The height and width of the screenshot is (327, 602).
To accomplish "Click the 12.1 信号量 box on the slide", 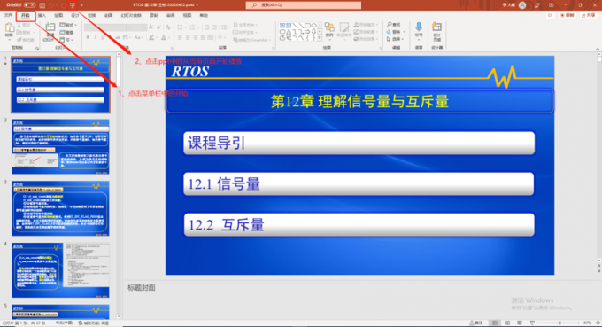I will 359,184.
